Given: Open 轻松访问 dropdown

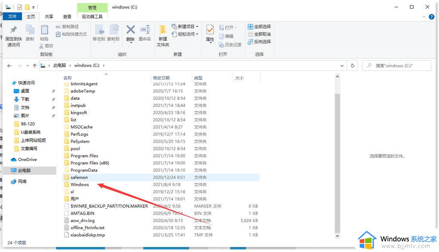Looking at the screenshot, I should 185,34.
